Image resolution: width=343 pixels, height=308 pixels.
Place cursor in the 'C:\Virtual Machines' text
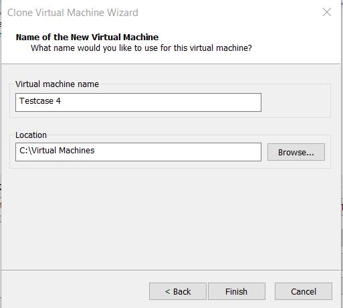57,151
